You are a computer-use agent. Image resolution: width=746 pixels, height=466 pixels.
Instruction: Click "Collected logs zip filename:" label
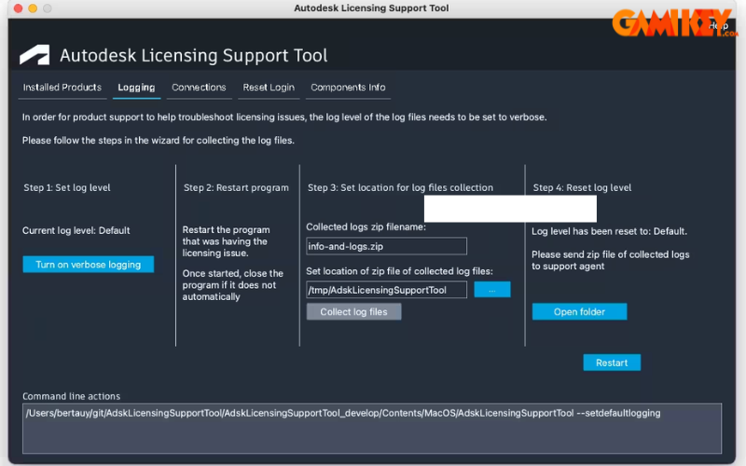click(366, 227)
